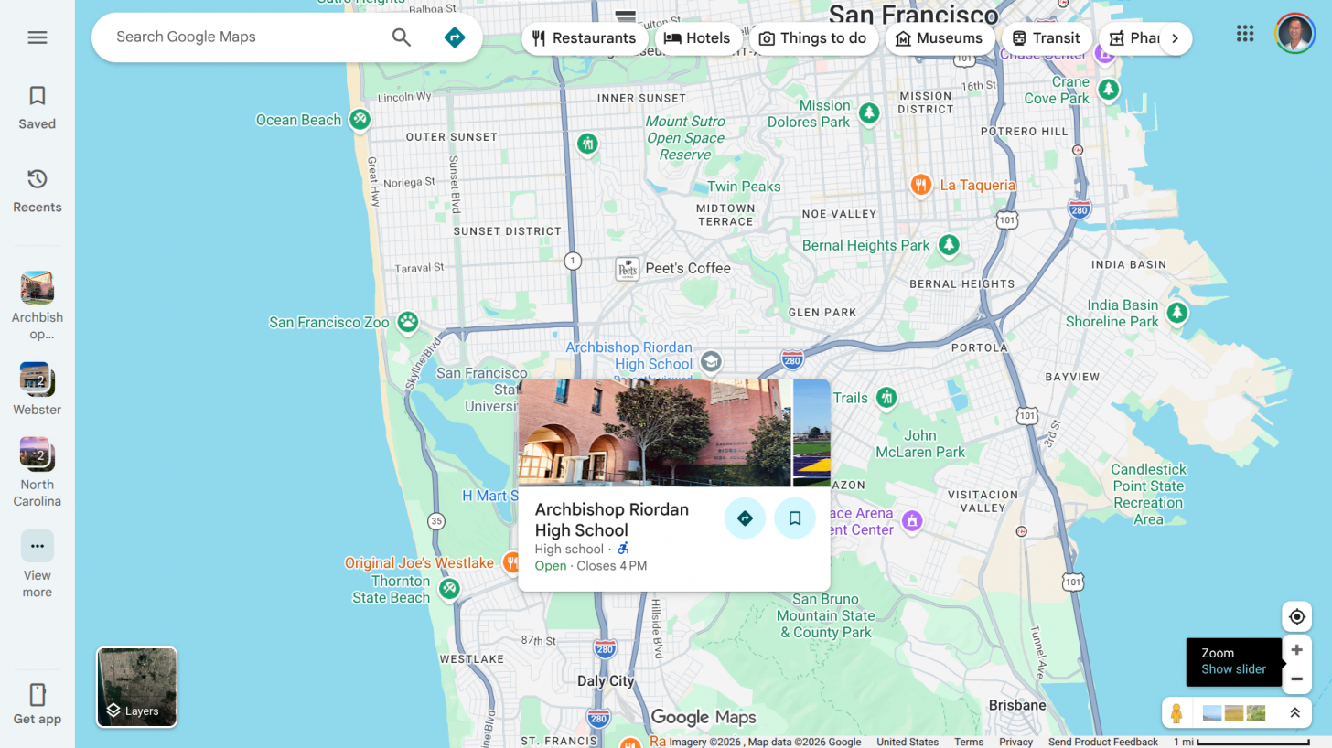1332x748 pixels.
Task: Click the search magnifier icon
Action: [x=402, y=37]
